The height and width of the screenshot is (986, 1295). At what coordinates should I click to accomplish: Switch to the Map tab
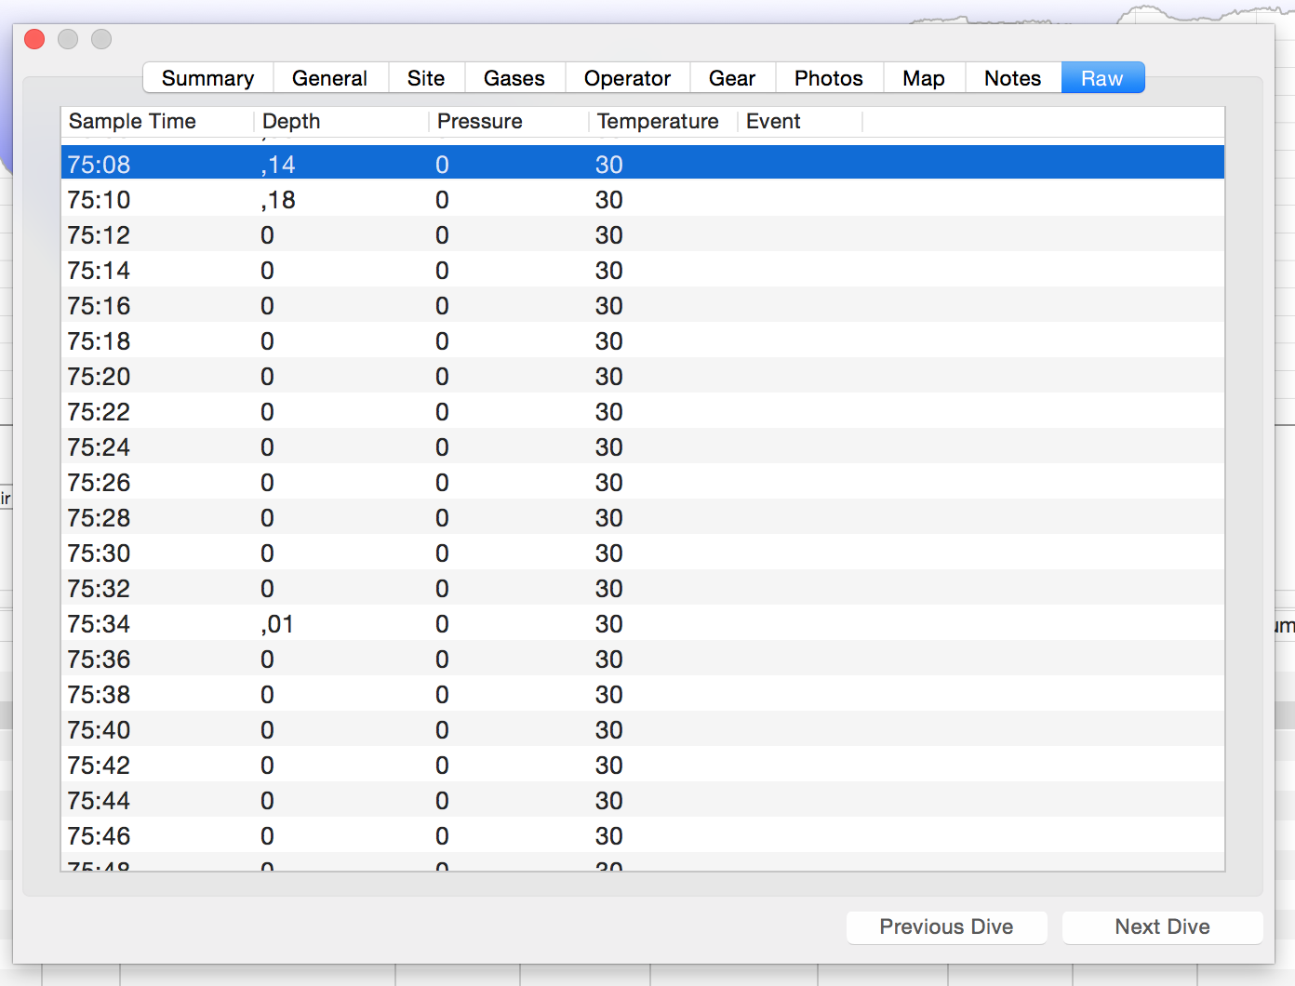[923, 78]
